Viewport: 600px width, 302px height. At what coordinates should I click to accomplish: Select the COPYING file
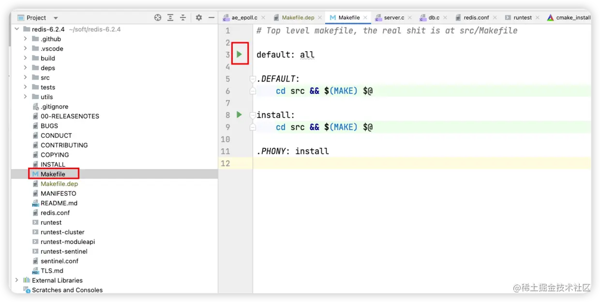pyautogui.click(x=55, y=155)
